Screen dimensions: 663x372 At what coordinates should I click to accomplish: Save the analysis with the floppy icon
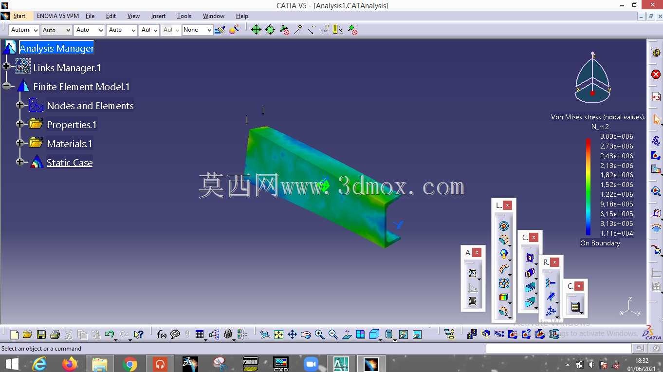point(41,335)
